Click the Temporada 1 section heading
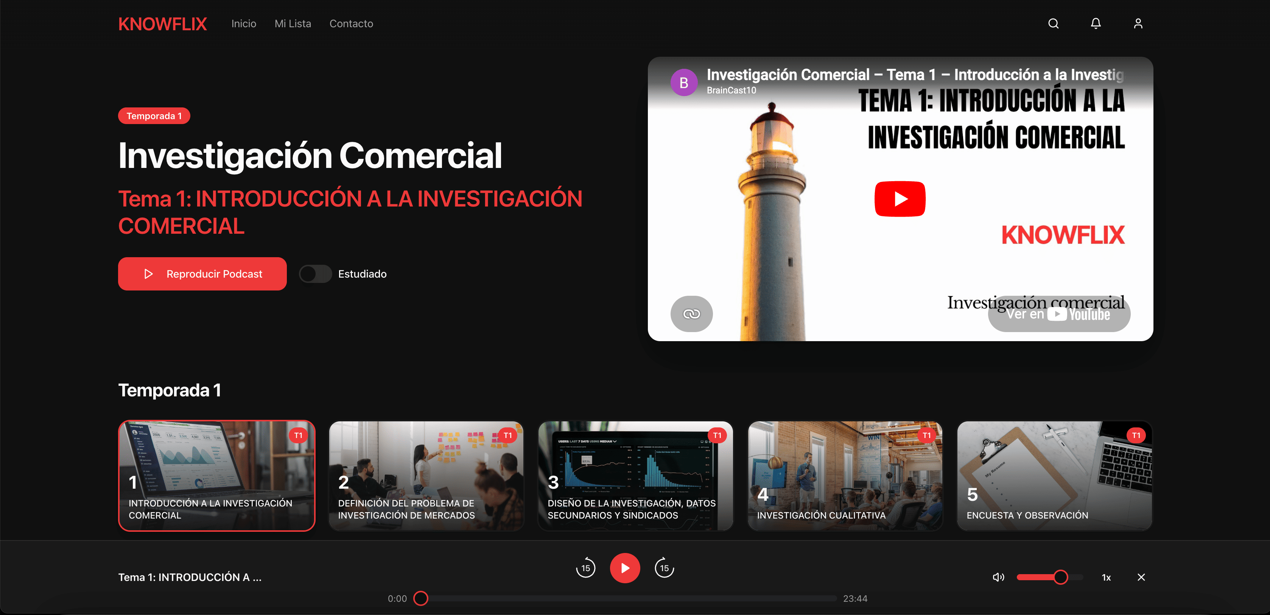 pyautogui.click(x=169, y=390)
